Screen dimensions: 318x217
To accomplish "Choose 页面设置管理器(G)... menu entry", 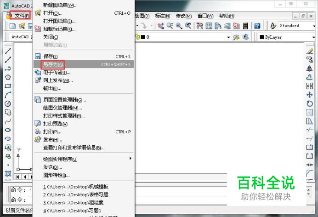I will (84, 100).
